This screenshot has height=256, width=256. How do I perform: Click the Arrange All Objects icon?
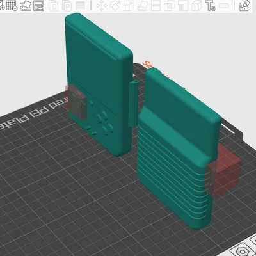pyautogui.click(x=39, y=6)
